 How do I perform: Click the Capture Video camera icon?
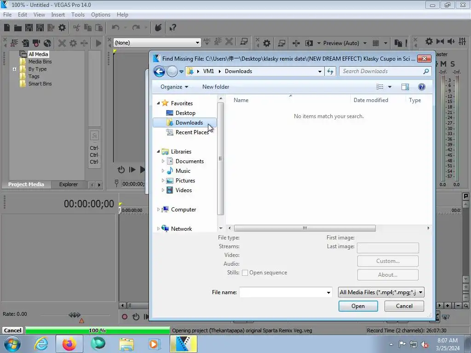tap(36, 43)
